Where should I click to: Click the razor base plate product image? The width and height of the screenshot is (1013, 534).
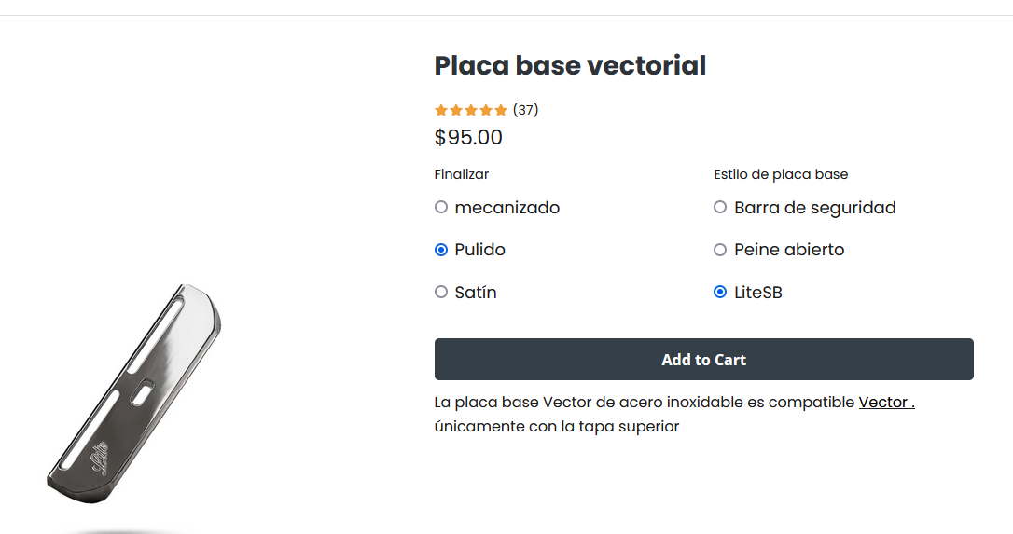[x=135, y=396]
